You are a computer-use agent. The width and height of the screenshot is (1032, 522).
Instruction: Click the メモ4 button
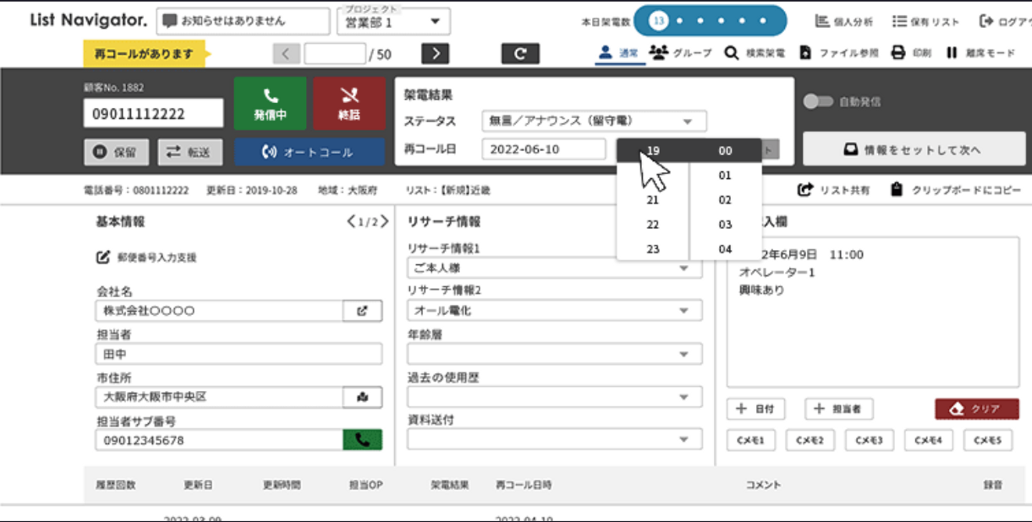(x=928, y=440)
